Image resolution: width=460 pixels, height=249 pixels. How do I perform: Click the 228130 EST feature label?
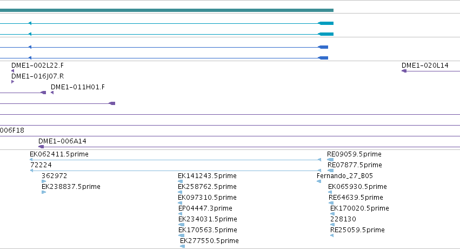point(343,219)
